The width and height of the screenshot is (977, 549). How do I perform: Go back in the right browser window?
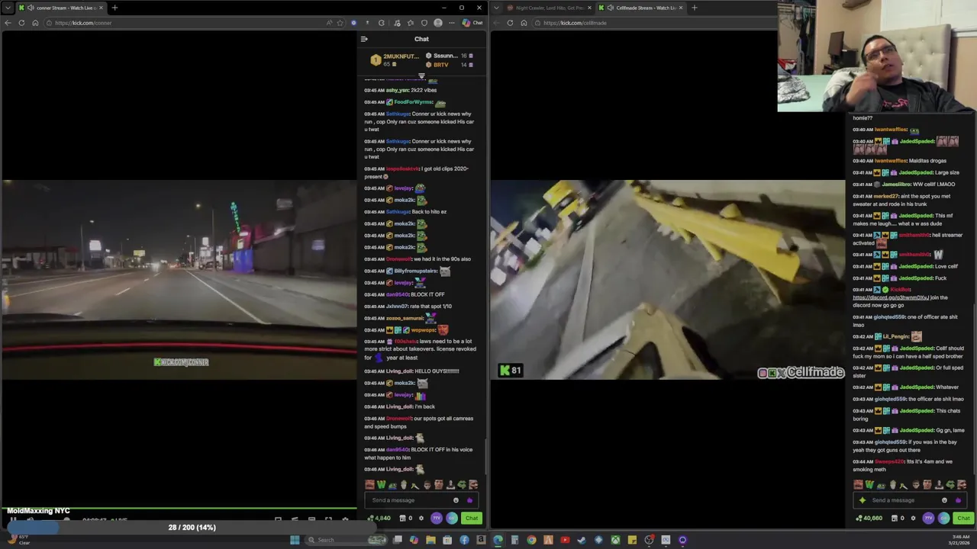(x=496, y=23)
